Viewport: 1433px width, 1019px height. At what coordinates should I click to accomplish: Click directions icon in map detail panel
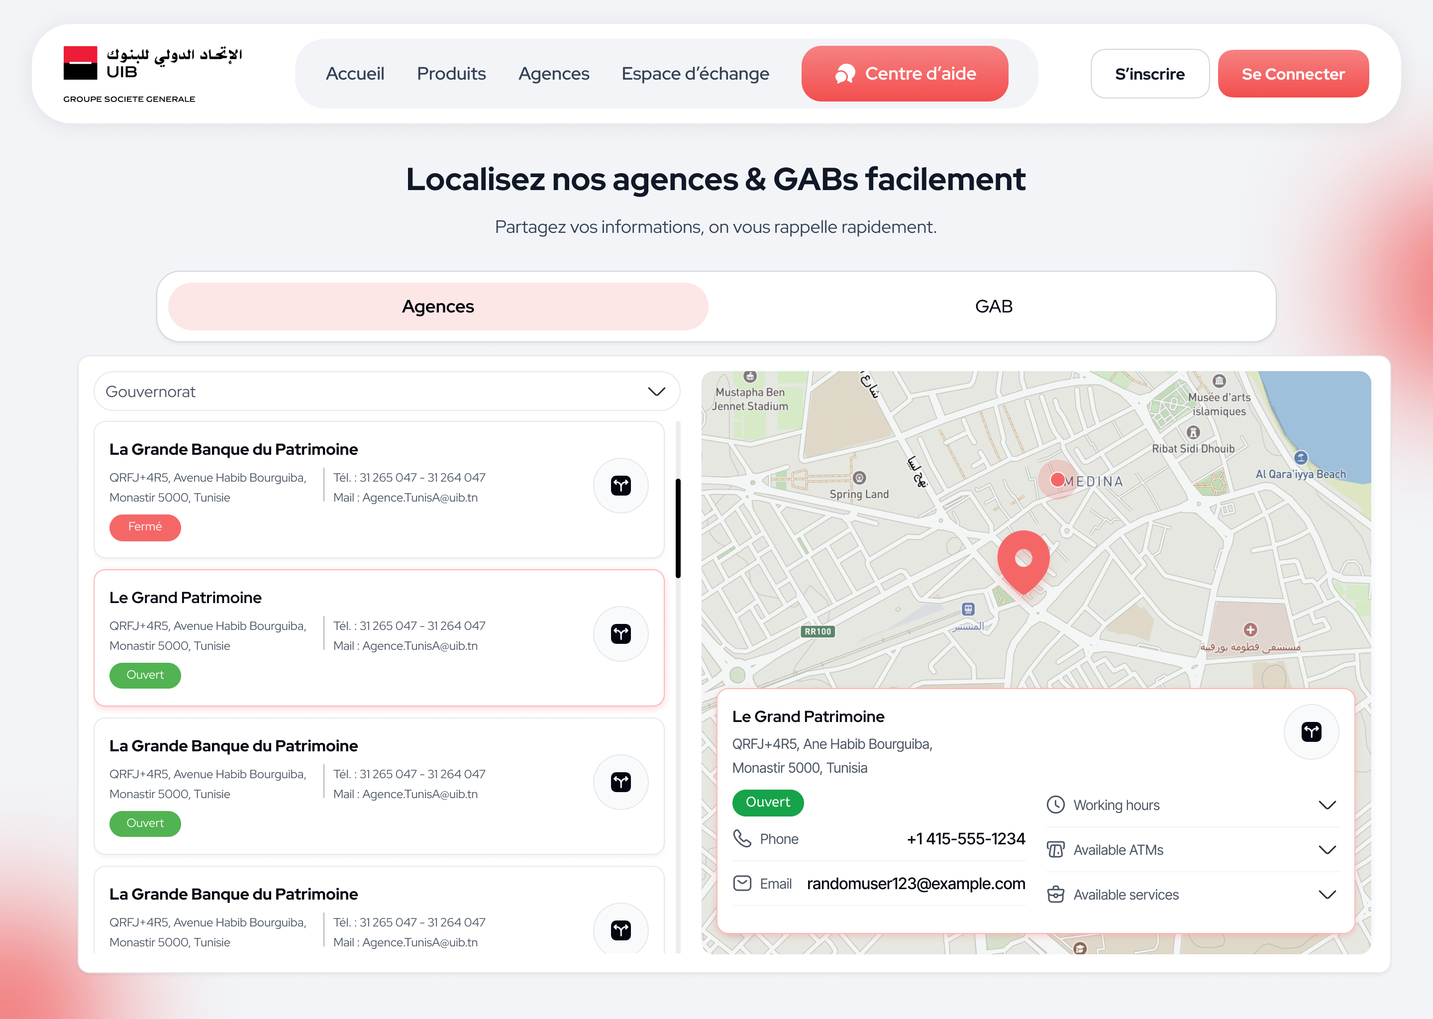1311,731
